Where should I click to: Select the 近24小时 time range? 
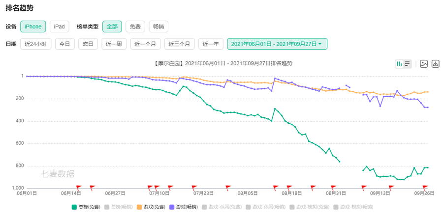(35, 44)
